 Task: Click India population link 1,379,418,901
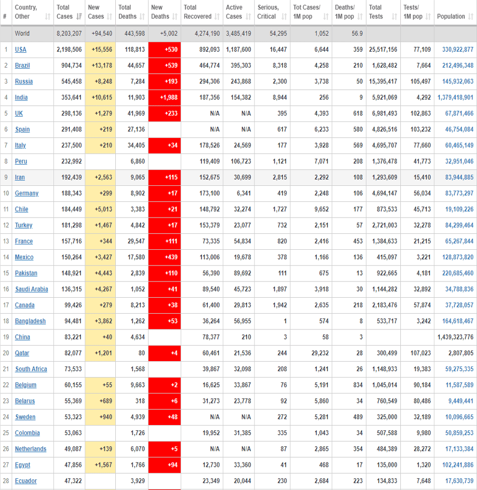[x=455, y=97]
